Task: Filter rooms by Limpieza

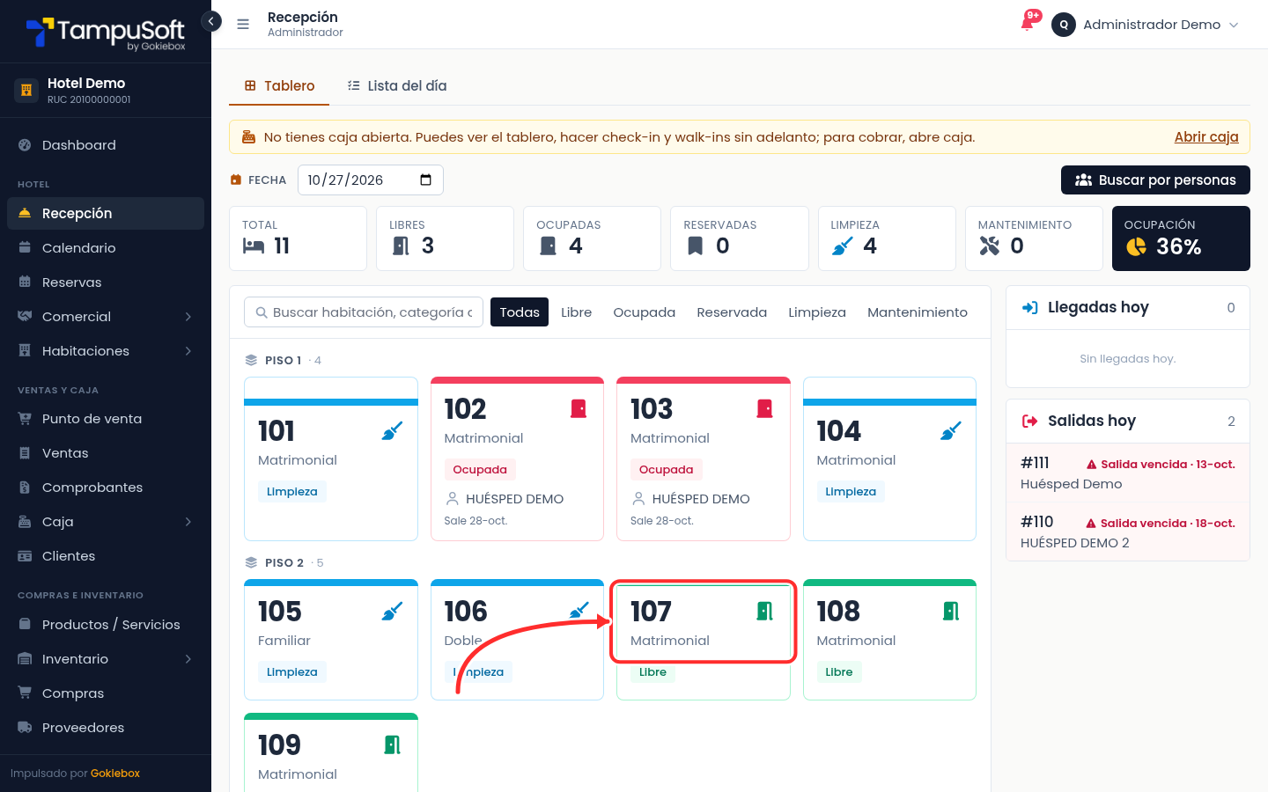Action: tap(817, 312)
